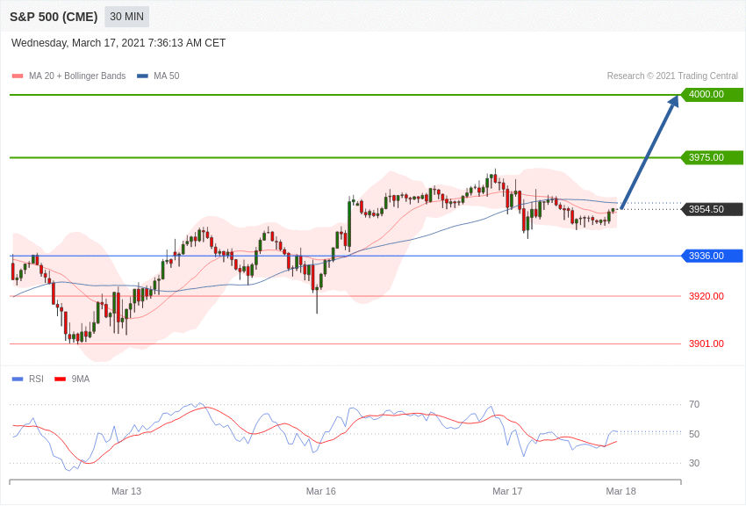746x506 pixels.
Task: Click the MA 50 blue legend swatch
Action: pyautogui.click(x=142, y=76)
